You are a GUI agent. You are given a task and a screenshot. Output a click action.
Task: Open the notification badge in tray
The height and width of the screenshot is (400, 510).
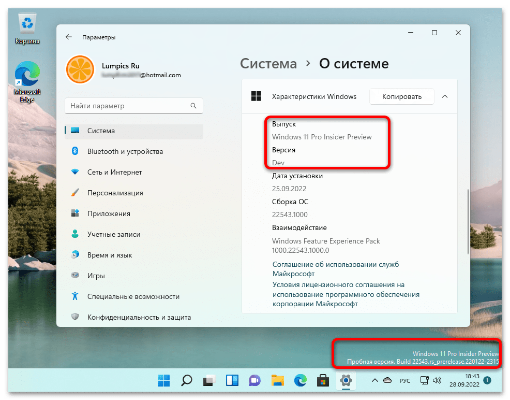point(487,380)
